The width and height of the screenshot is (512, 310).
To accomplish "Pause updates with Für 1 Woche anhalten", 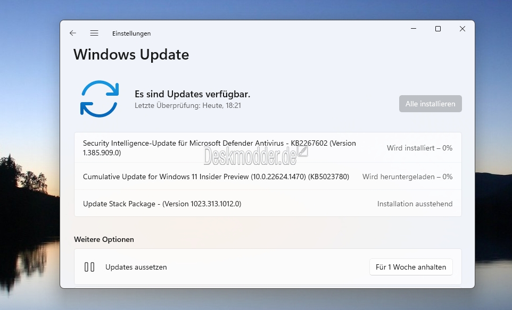I will pos(411,267).
